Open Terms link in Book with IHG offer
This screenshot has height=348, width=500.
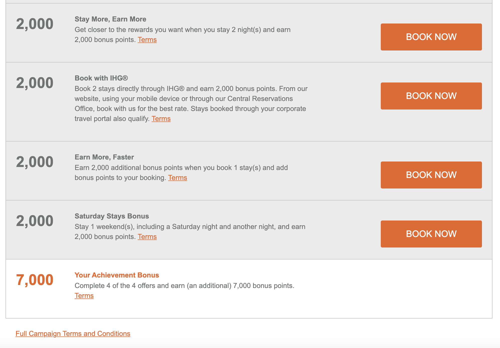click(161, 119)
